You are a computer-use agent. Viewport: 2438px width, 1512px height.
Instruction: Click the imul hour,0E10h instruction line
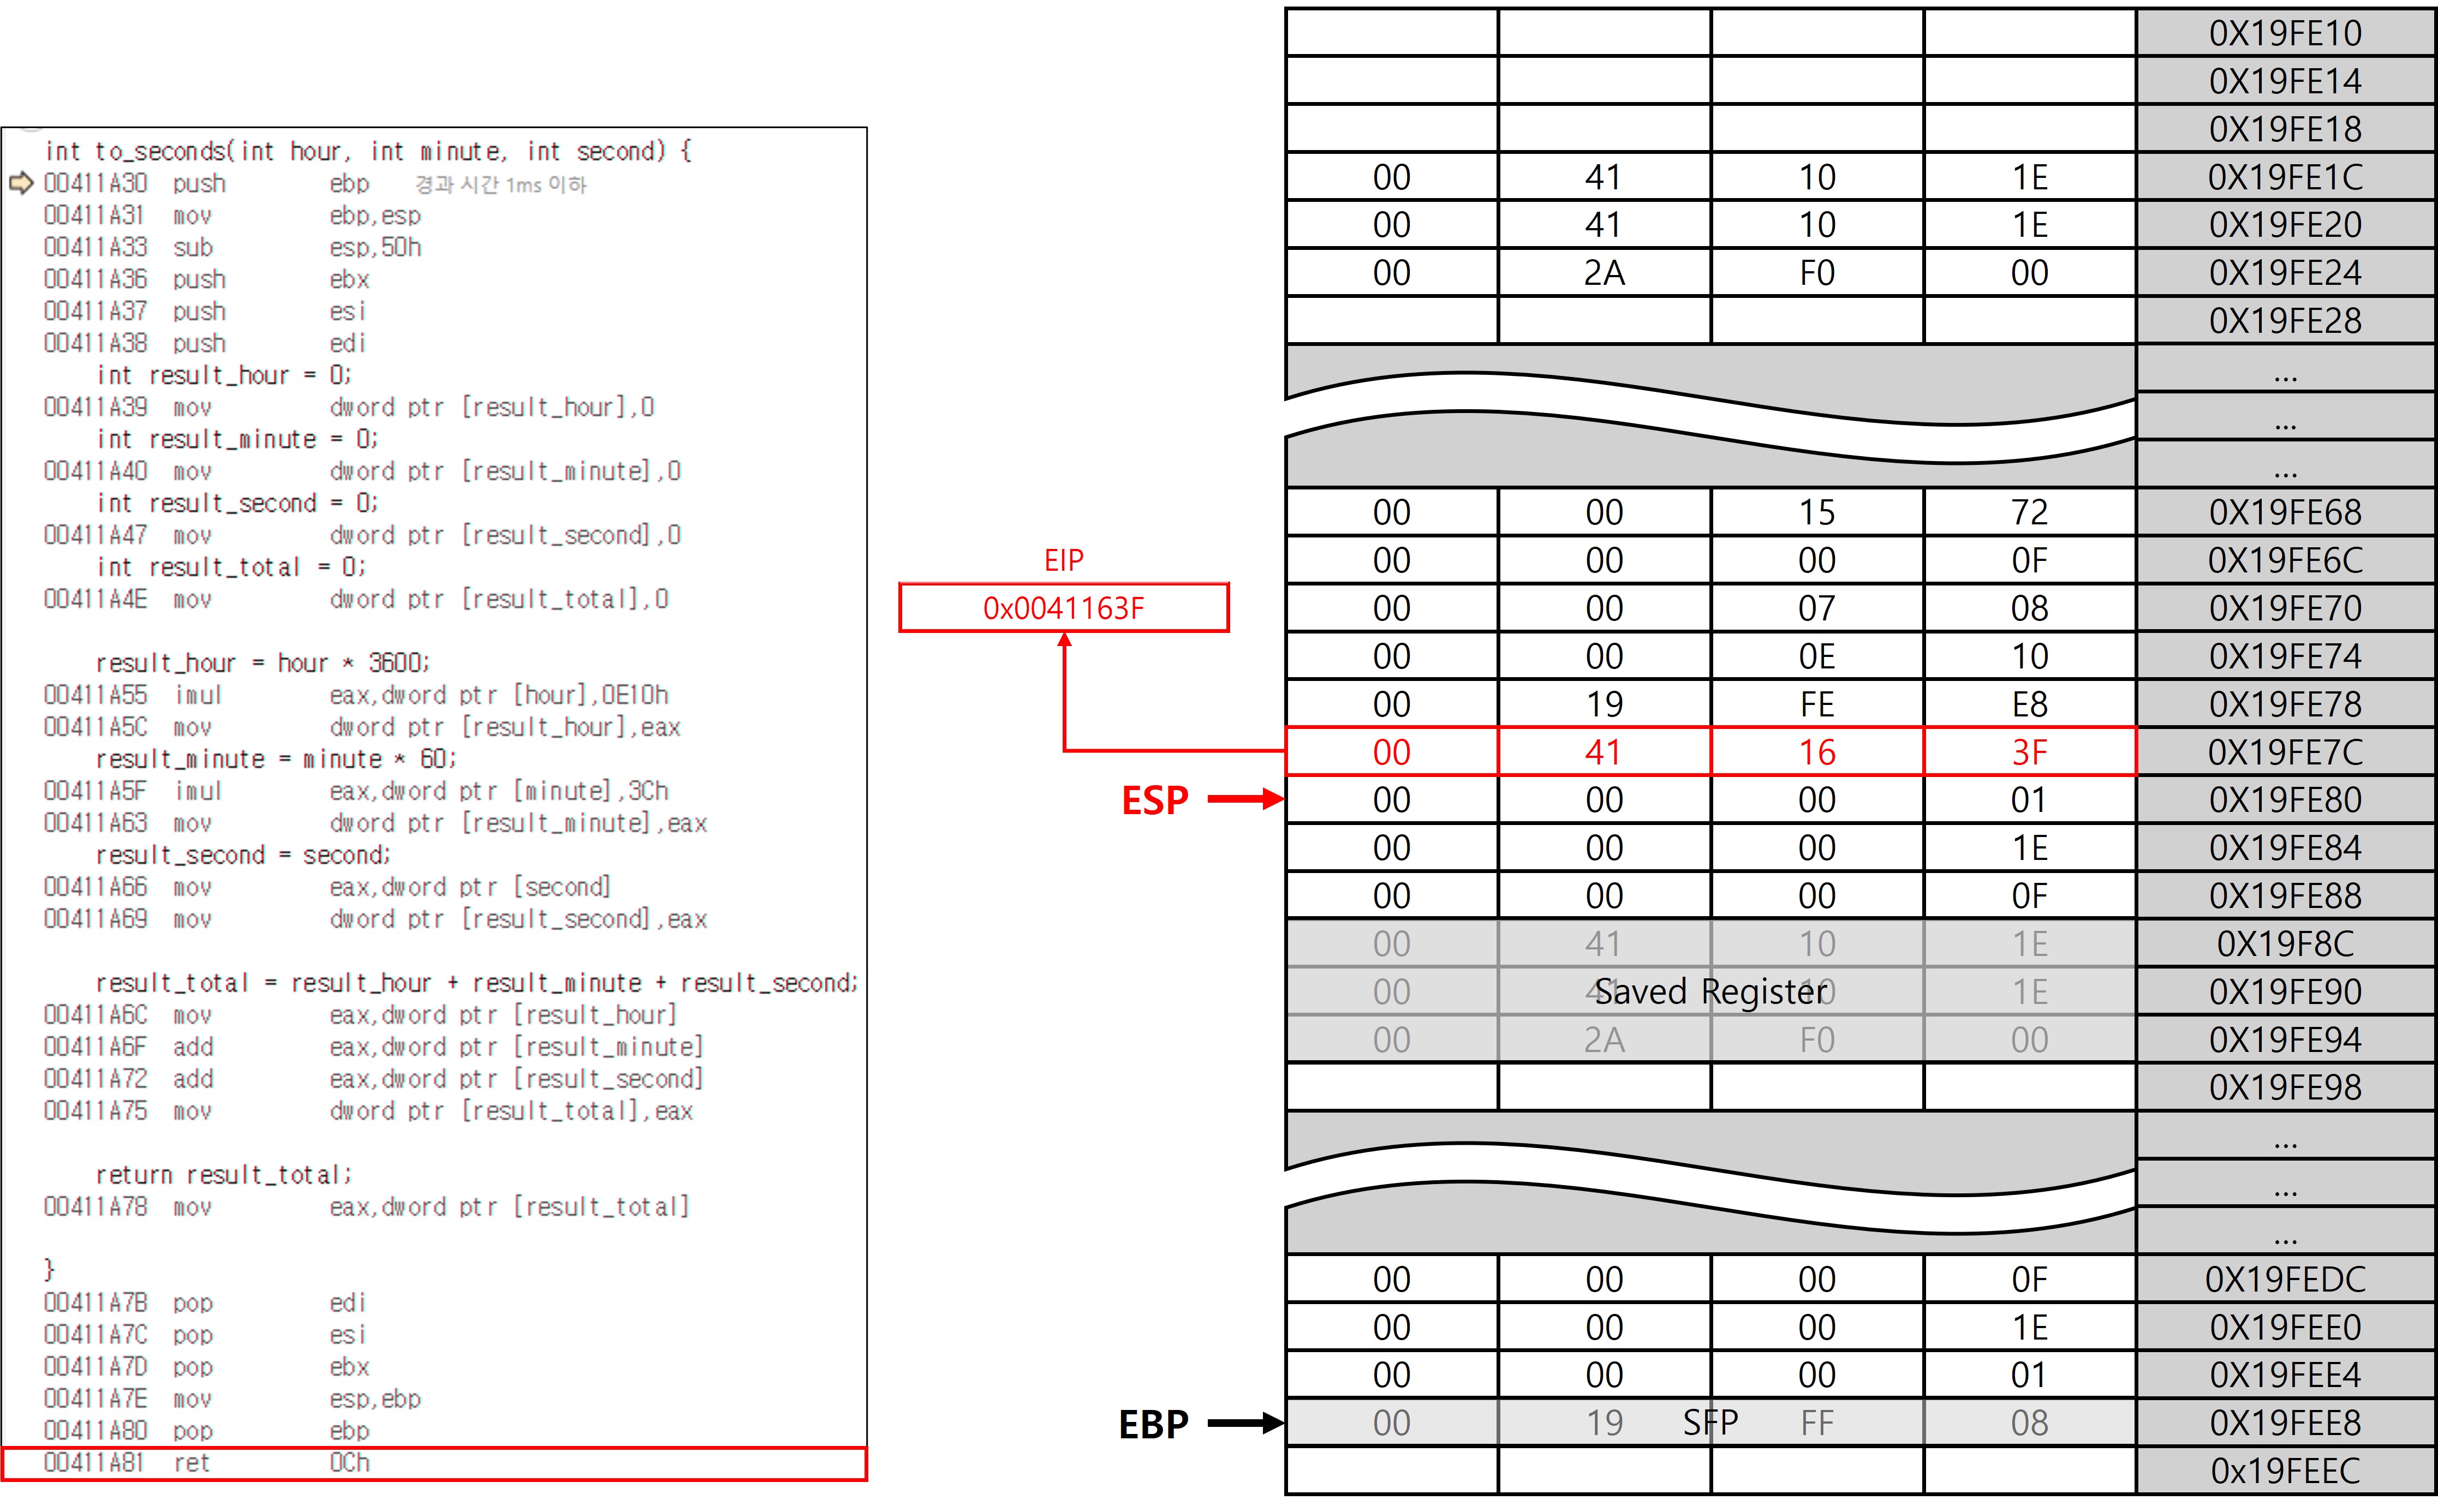[x=355, y=695]
